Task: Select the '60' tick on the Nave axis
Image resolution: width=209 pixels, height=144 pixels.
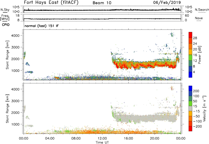Action: (187, 16)
